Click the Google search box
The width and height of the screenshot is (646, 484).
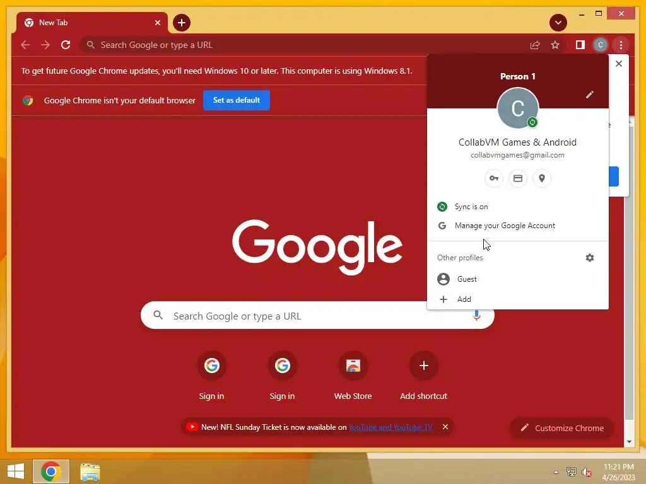(317, 316)
